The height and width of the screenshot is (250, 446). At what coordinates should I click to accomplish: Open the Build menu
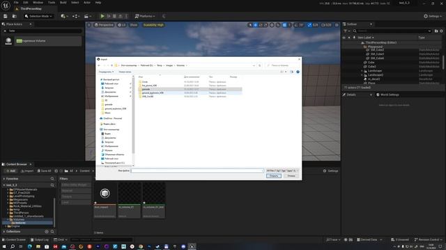click(x=63, y=3)
